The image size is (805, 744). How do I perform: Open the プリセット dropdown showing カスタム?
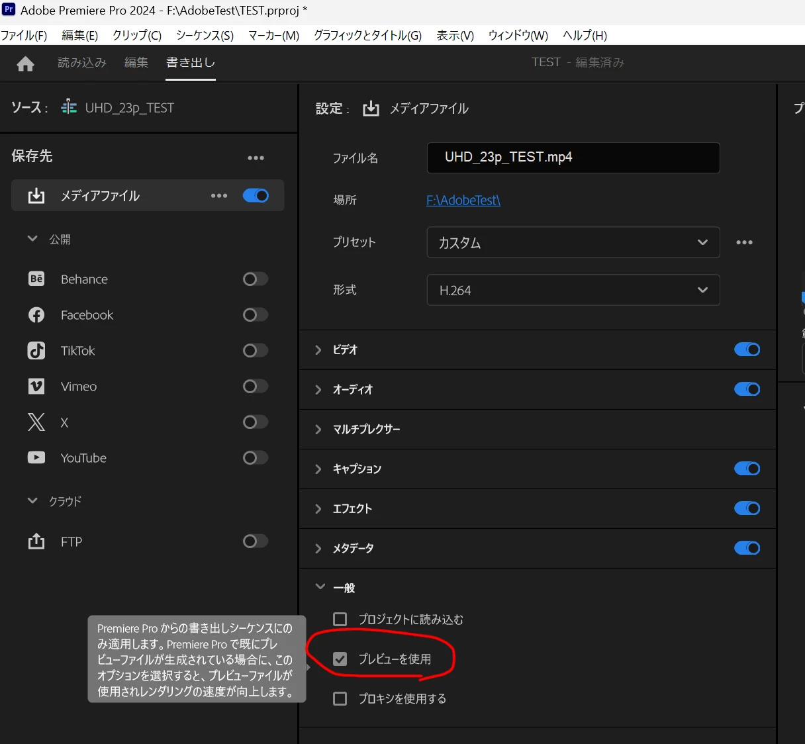coord(573,242)
